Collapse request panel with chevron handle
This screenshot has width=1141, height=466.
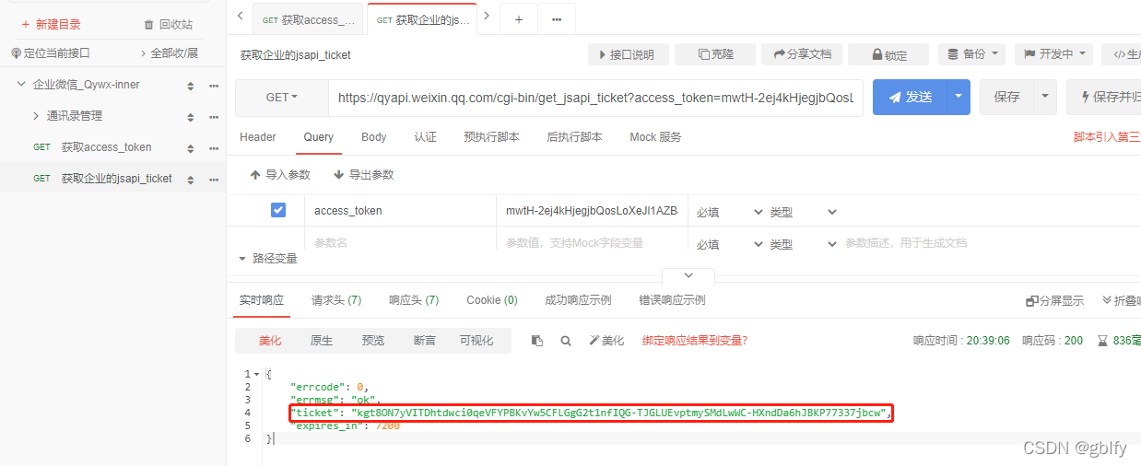[688, 276]
